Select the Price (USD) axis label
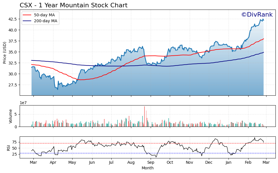The height and width of the screenshot is (173, 278). pyautogui.click(x=6, y=53)
